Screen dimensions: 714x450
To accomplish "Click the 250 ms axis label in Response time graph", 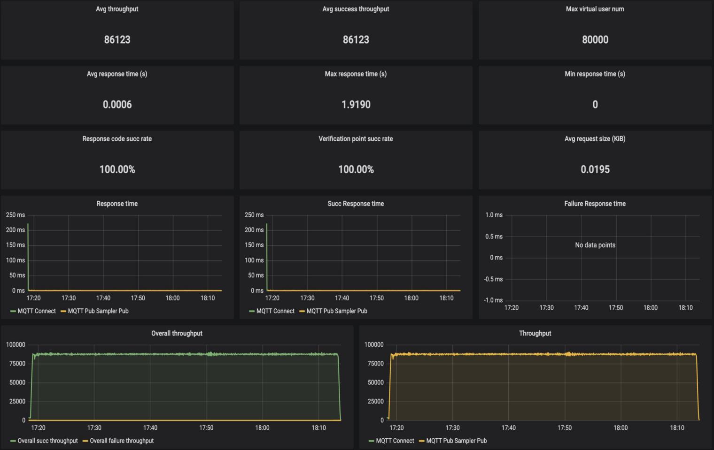I will point(16,215).
